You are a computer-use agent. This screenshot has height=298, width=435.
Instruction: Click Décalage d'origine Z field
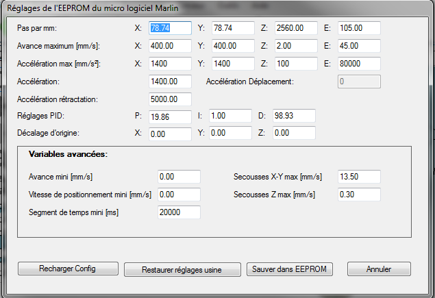(x=294, y=133)
